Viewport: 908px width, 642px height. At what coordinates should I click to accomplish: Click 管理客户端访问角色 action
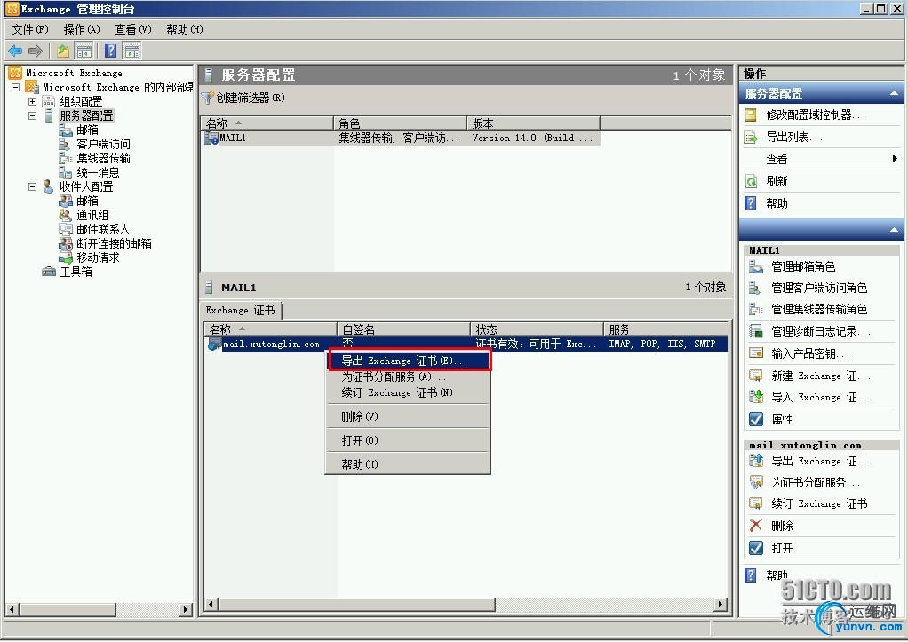click(819, 288)
